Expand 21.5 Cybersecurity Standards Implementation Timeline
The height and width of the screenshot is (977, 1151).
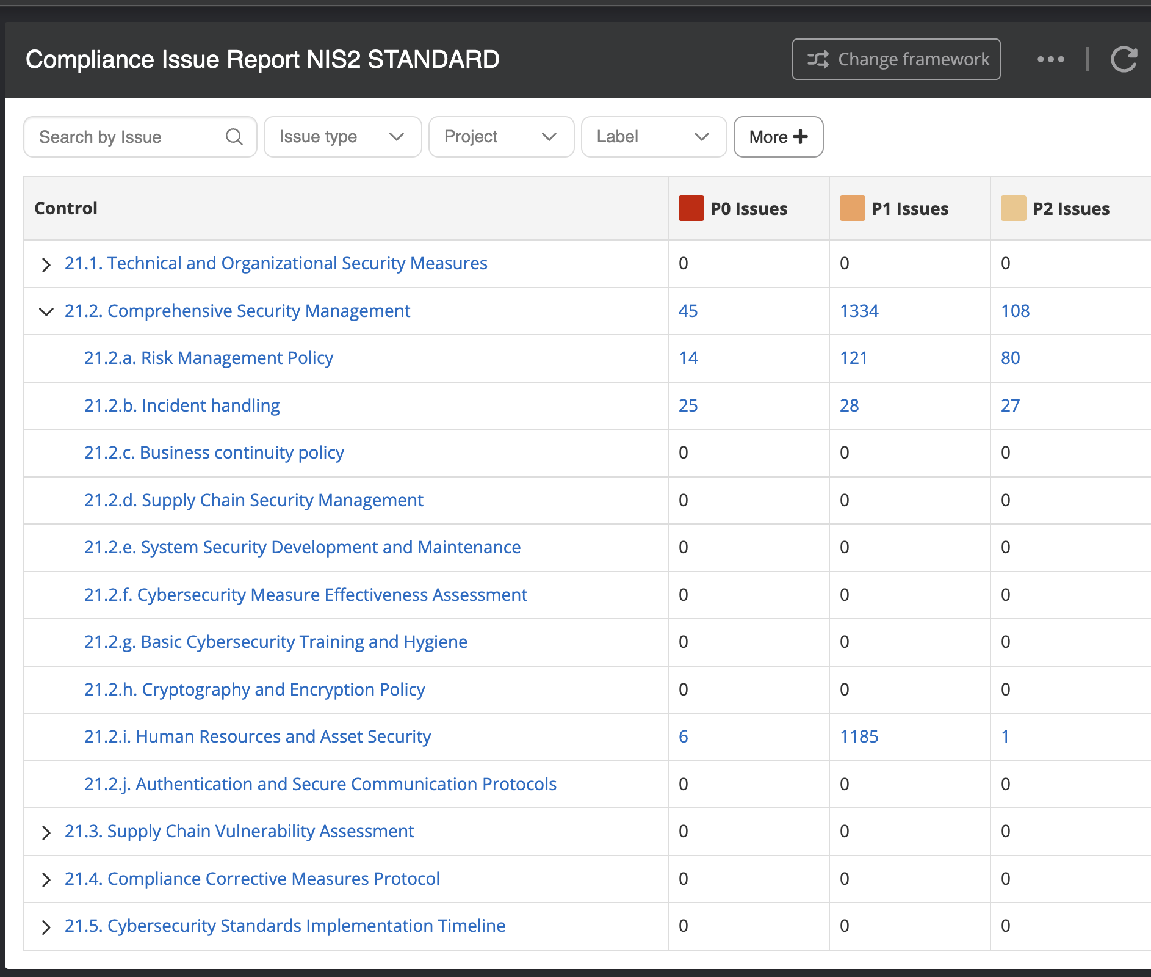(x=46, y=927)
